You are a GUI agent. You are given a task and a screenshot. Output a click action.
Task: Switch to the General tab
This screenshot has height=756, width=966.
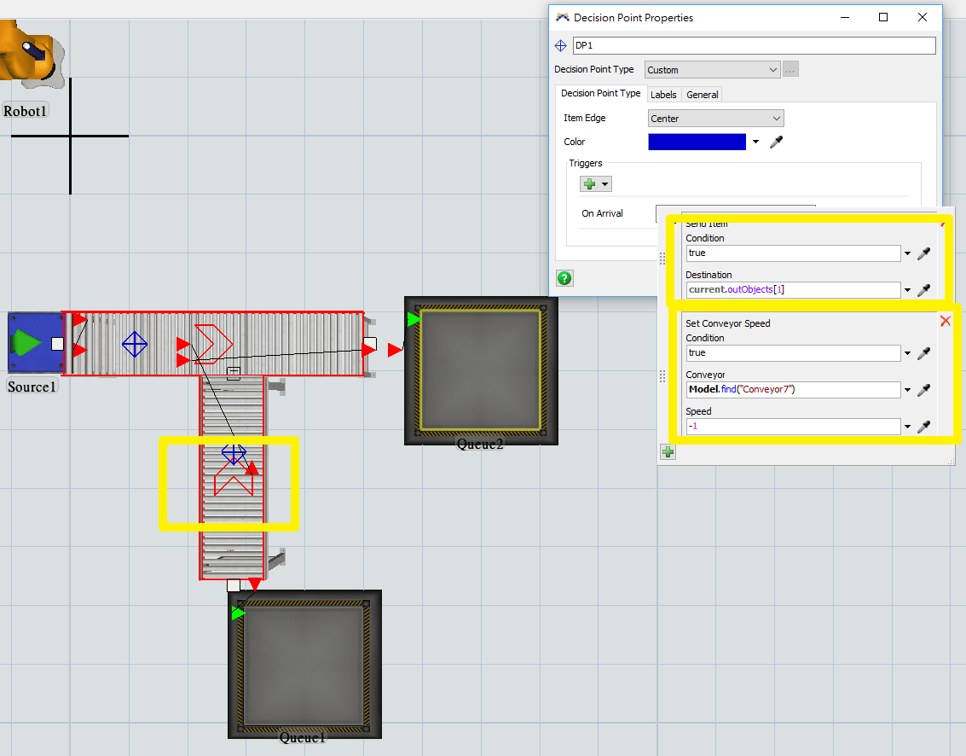click(x=702, y=94)
